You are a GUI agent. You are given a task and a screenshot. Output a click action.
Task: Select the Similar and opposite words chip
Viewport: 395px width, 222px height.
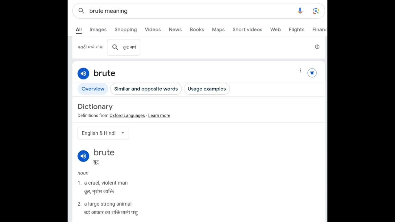coord(146,89)
